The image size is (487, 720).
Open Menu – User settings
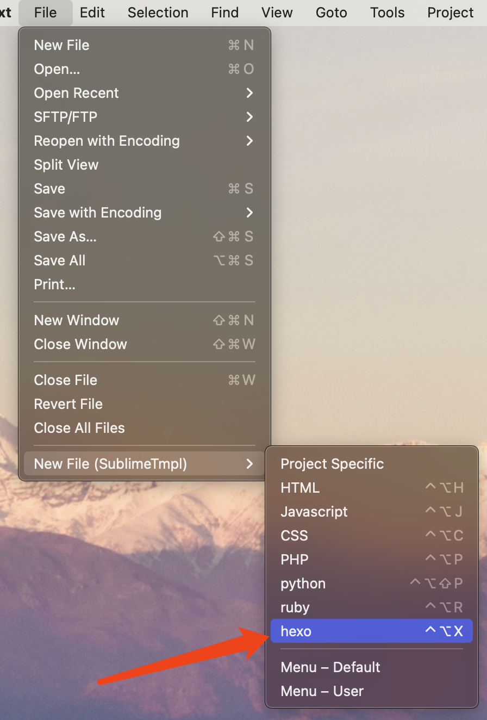372,691
